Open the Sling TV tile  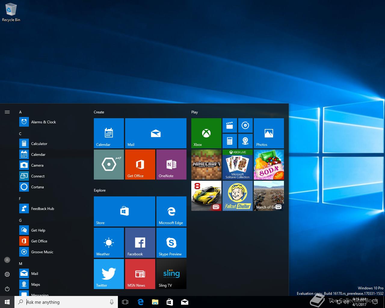(171, 274)
